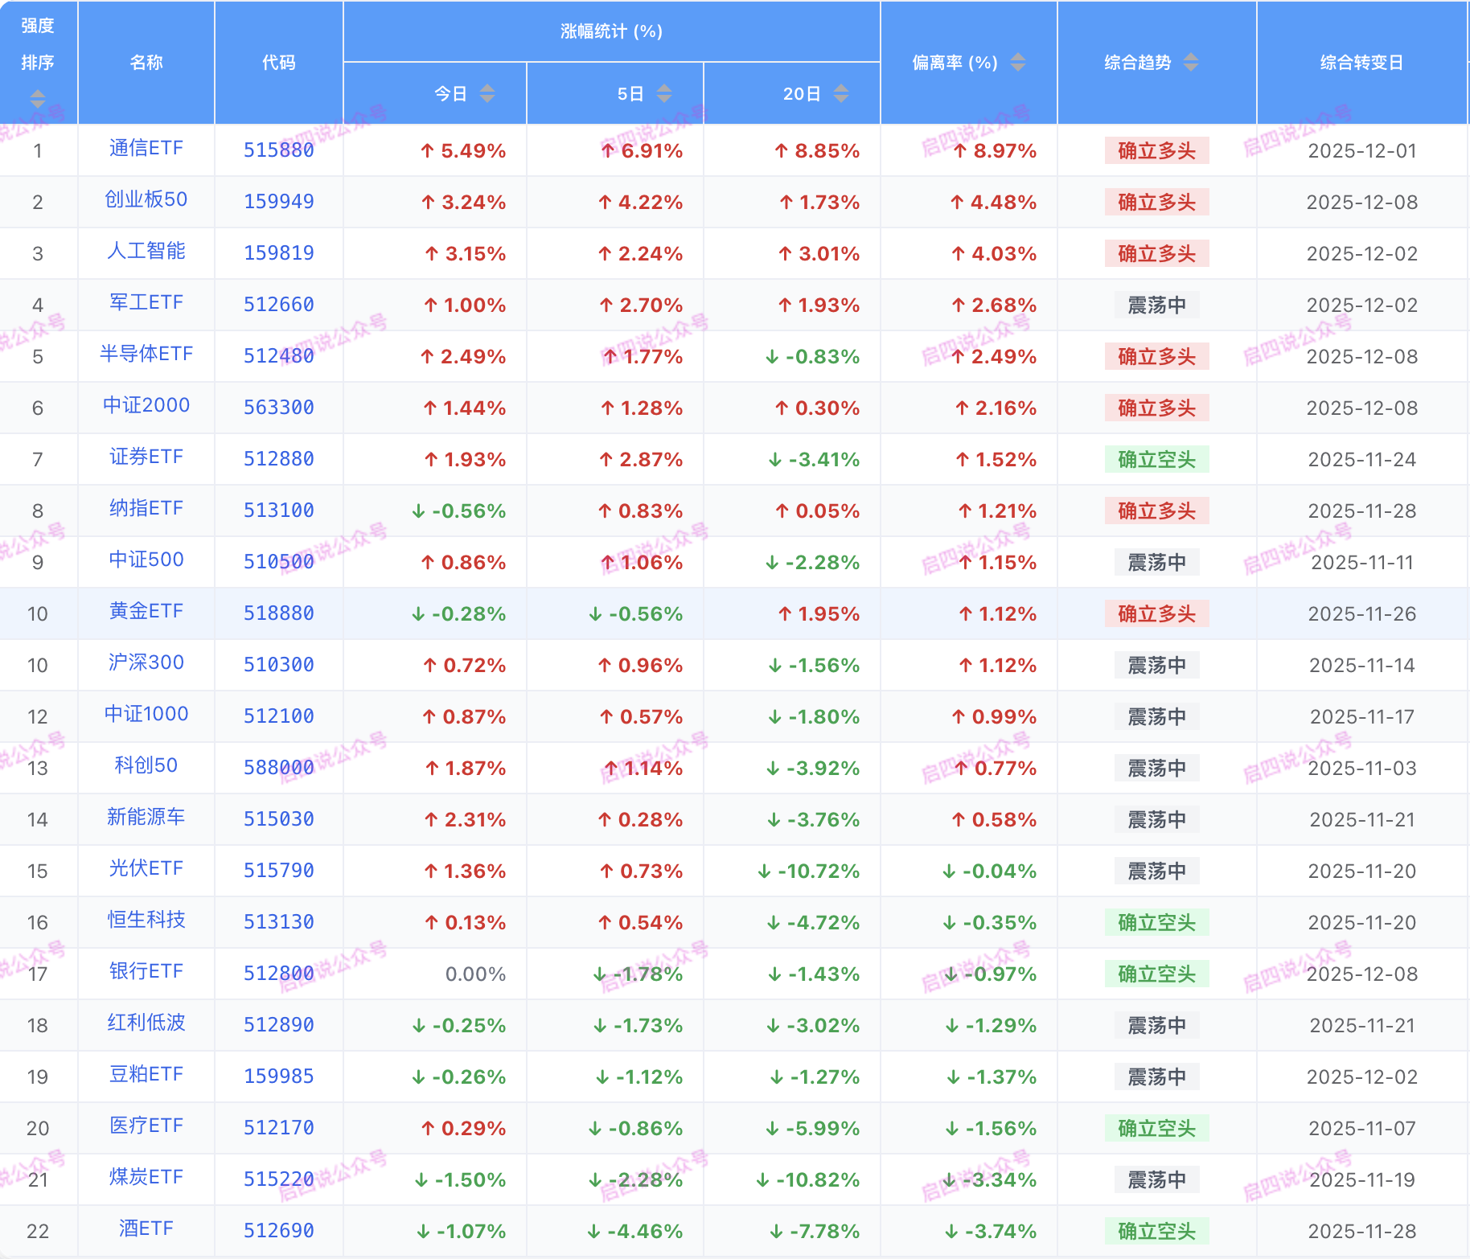
Task: Click the 综合转变日 column header
Action: [1361, 63]
